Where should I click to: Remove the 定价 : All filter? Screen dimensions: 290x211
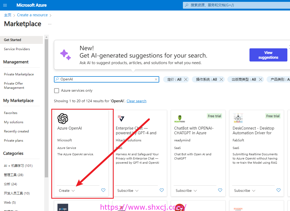186,79
